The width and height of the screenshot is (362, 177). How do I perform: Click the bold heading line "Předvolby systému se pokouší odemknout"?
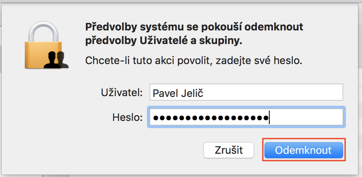(x=194, y=28)
